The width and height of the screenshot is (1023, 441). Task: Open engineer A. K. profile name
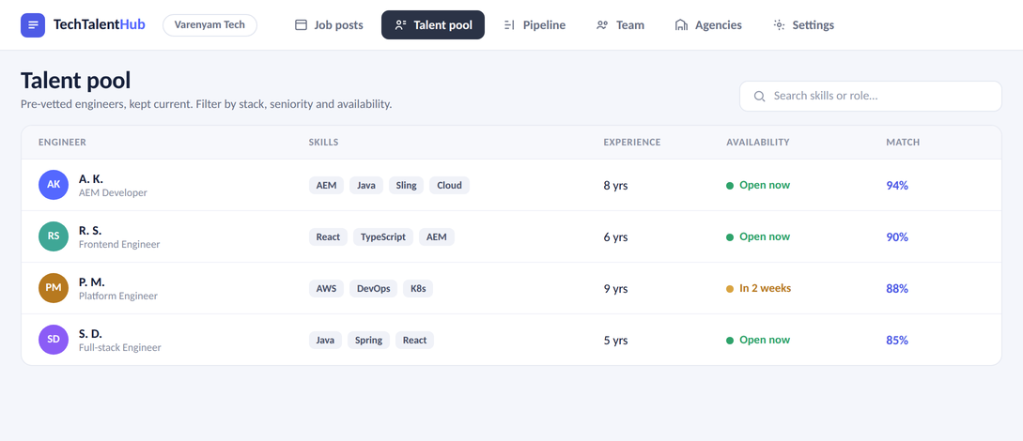(x=91, y=178)
